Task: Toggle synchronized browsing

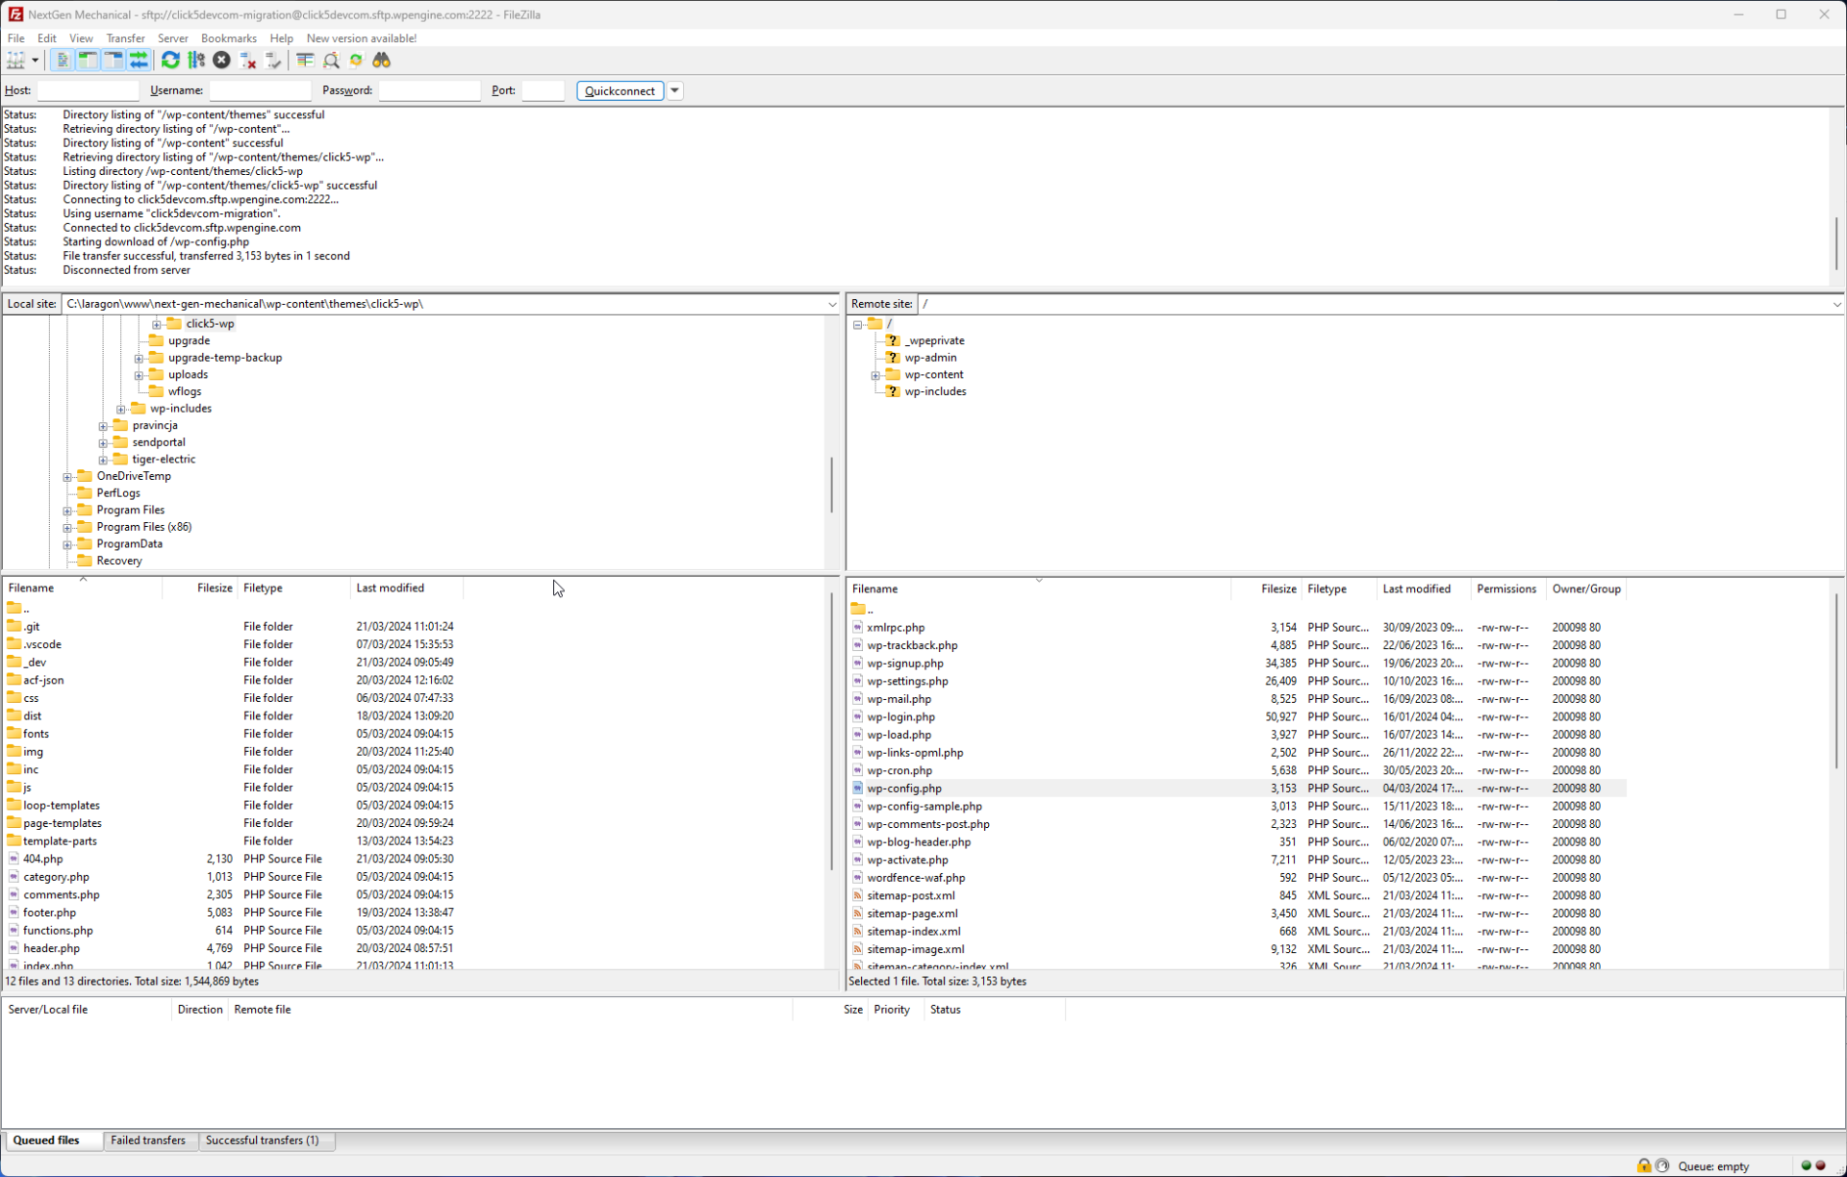Action: tap(356, 61)
